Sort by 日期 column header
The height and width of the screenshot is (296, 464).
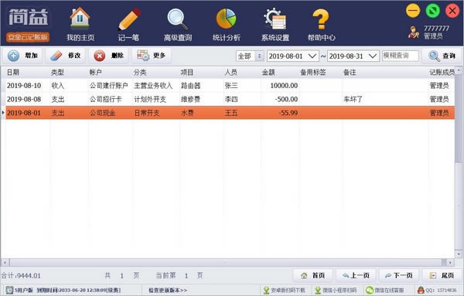tap(13, 73)
